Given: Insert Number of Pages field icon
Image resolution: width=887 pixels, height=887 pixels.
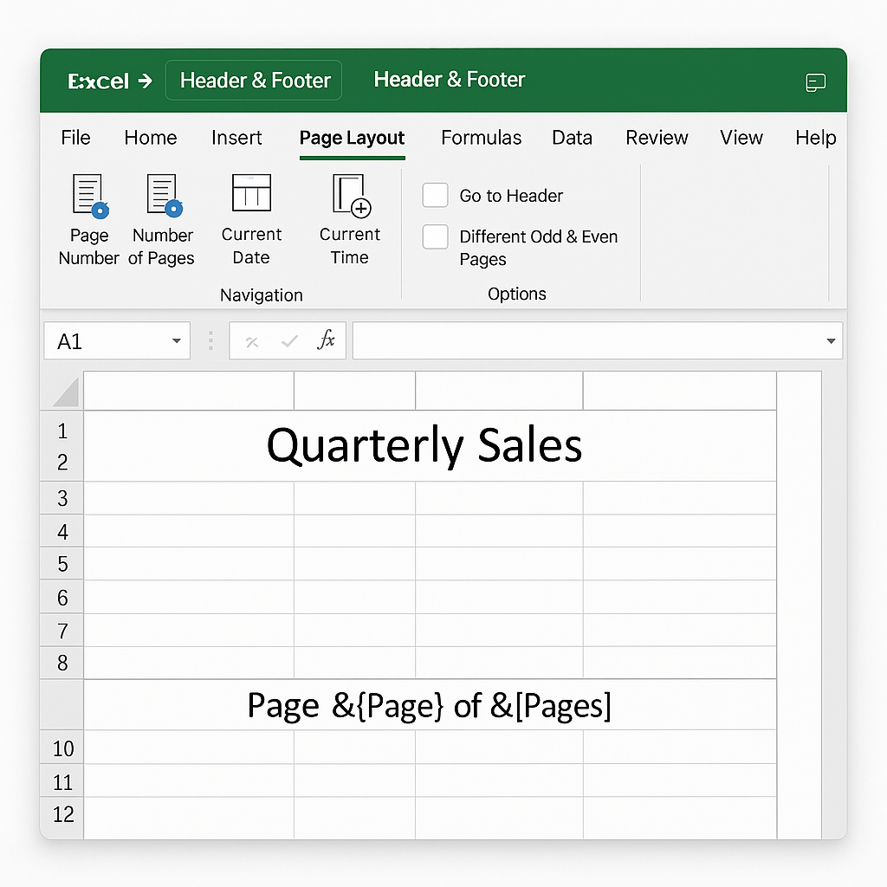Looking at the screenshot, I should click(164, 196).
